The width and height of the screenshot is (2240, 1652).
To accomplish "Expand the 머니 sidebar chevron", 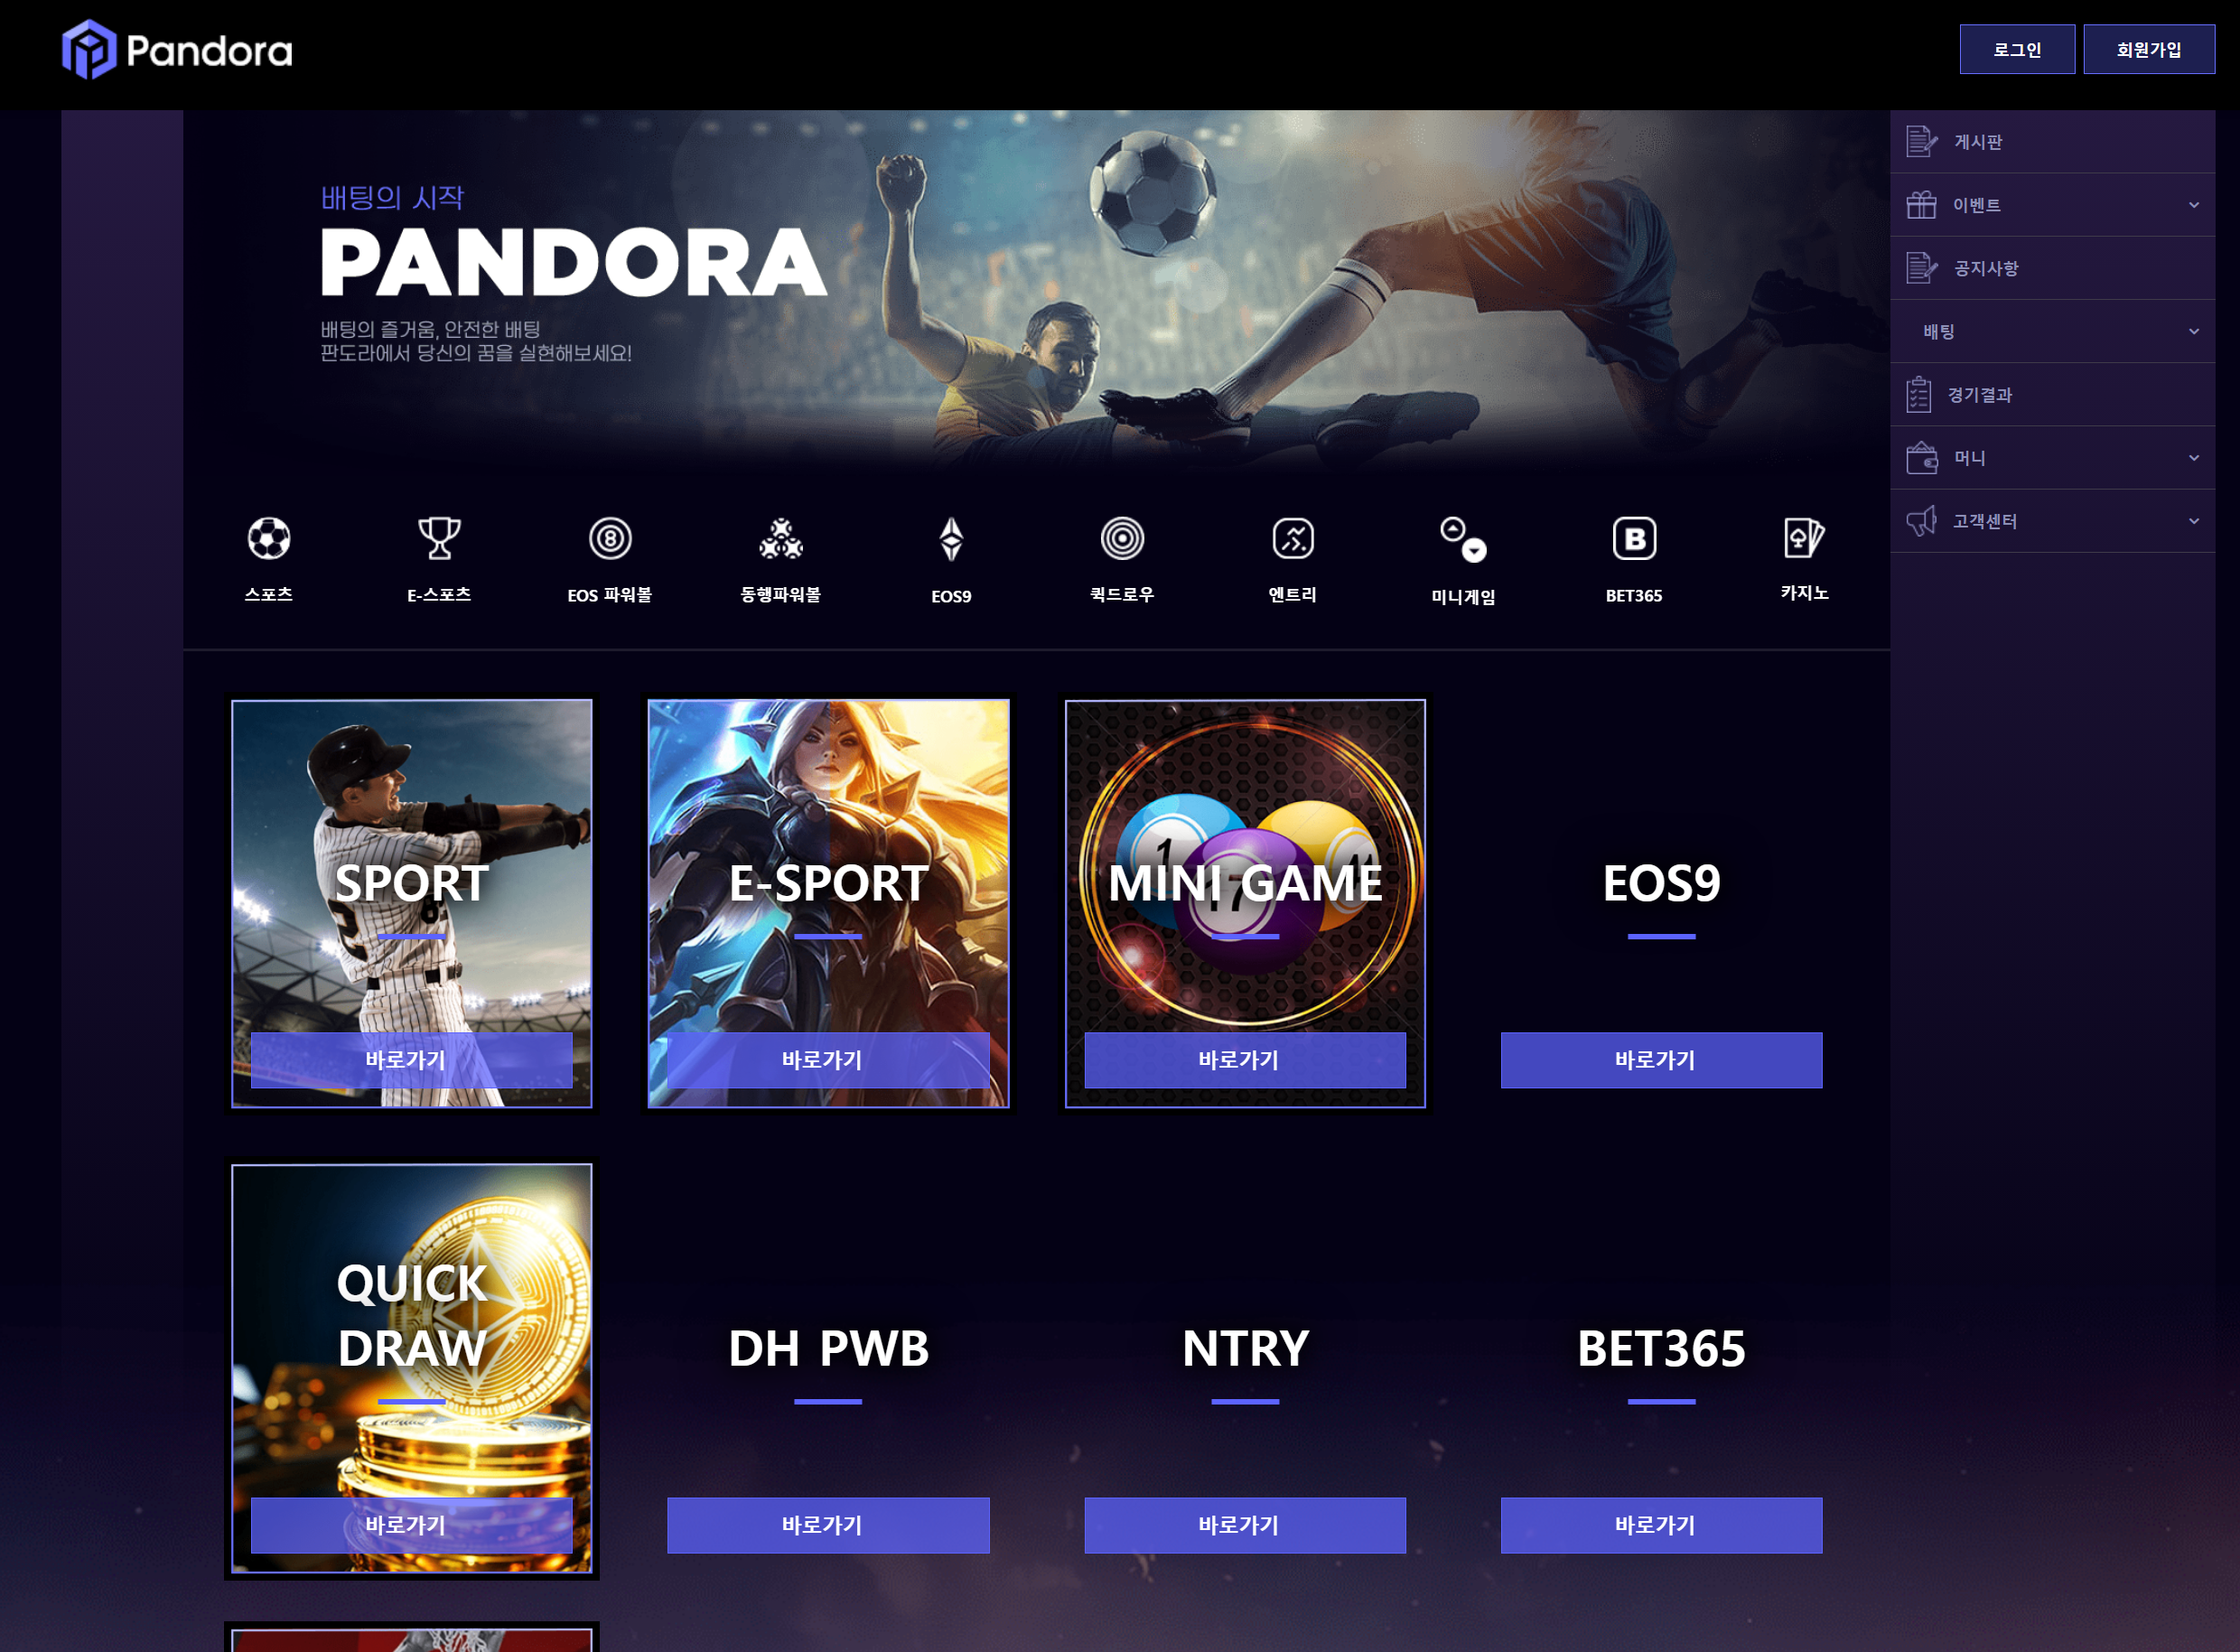I will 2194,458.
